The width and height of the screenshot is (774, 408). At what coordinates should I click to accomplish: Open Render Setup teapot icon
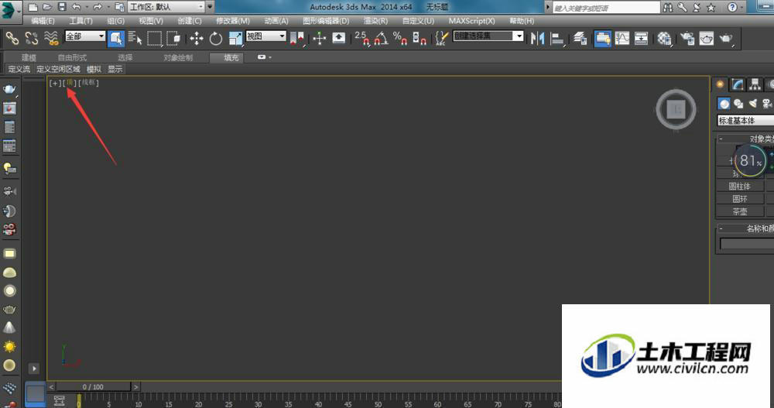(x=687, y=38)
